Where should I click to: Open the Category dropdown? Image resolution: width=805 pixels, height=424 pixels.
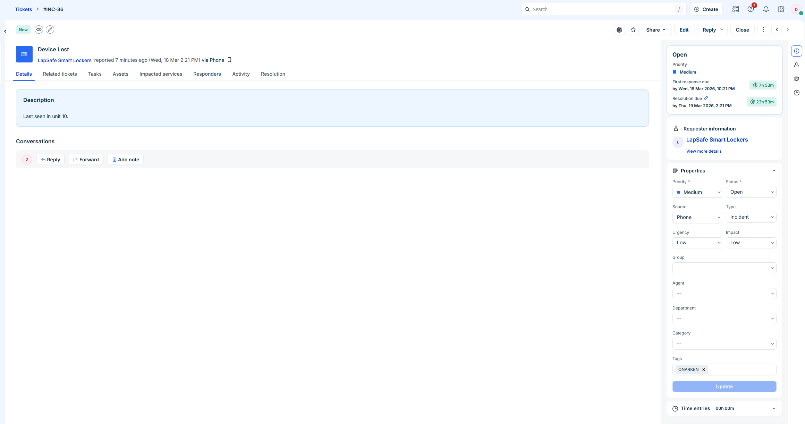click(x=724, y=344)
